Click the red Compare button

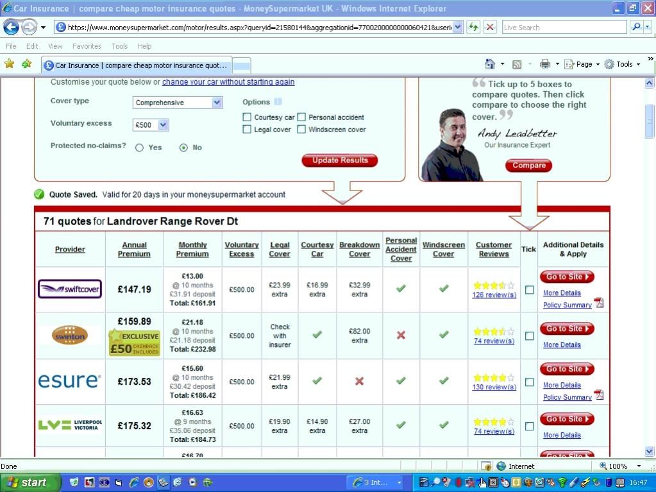529,165
